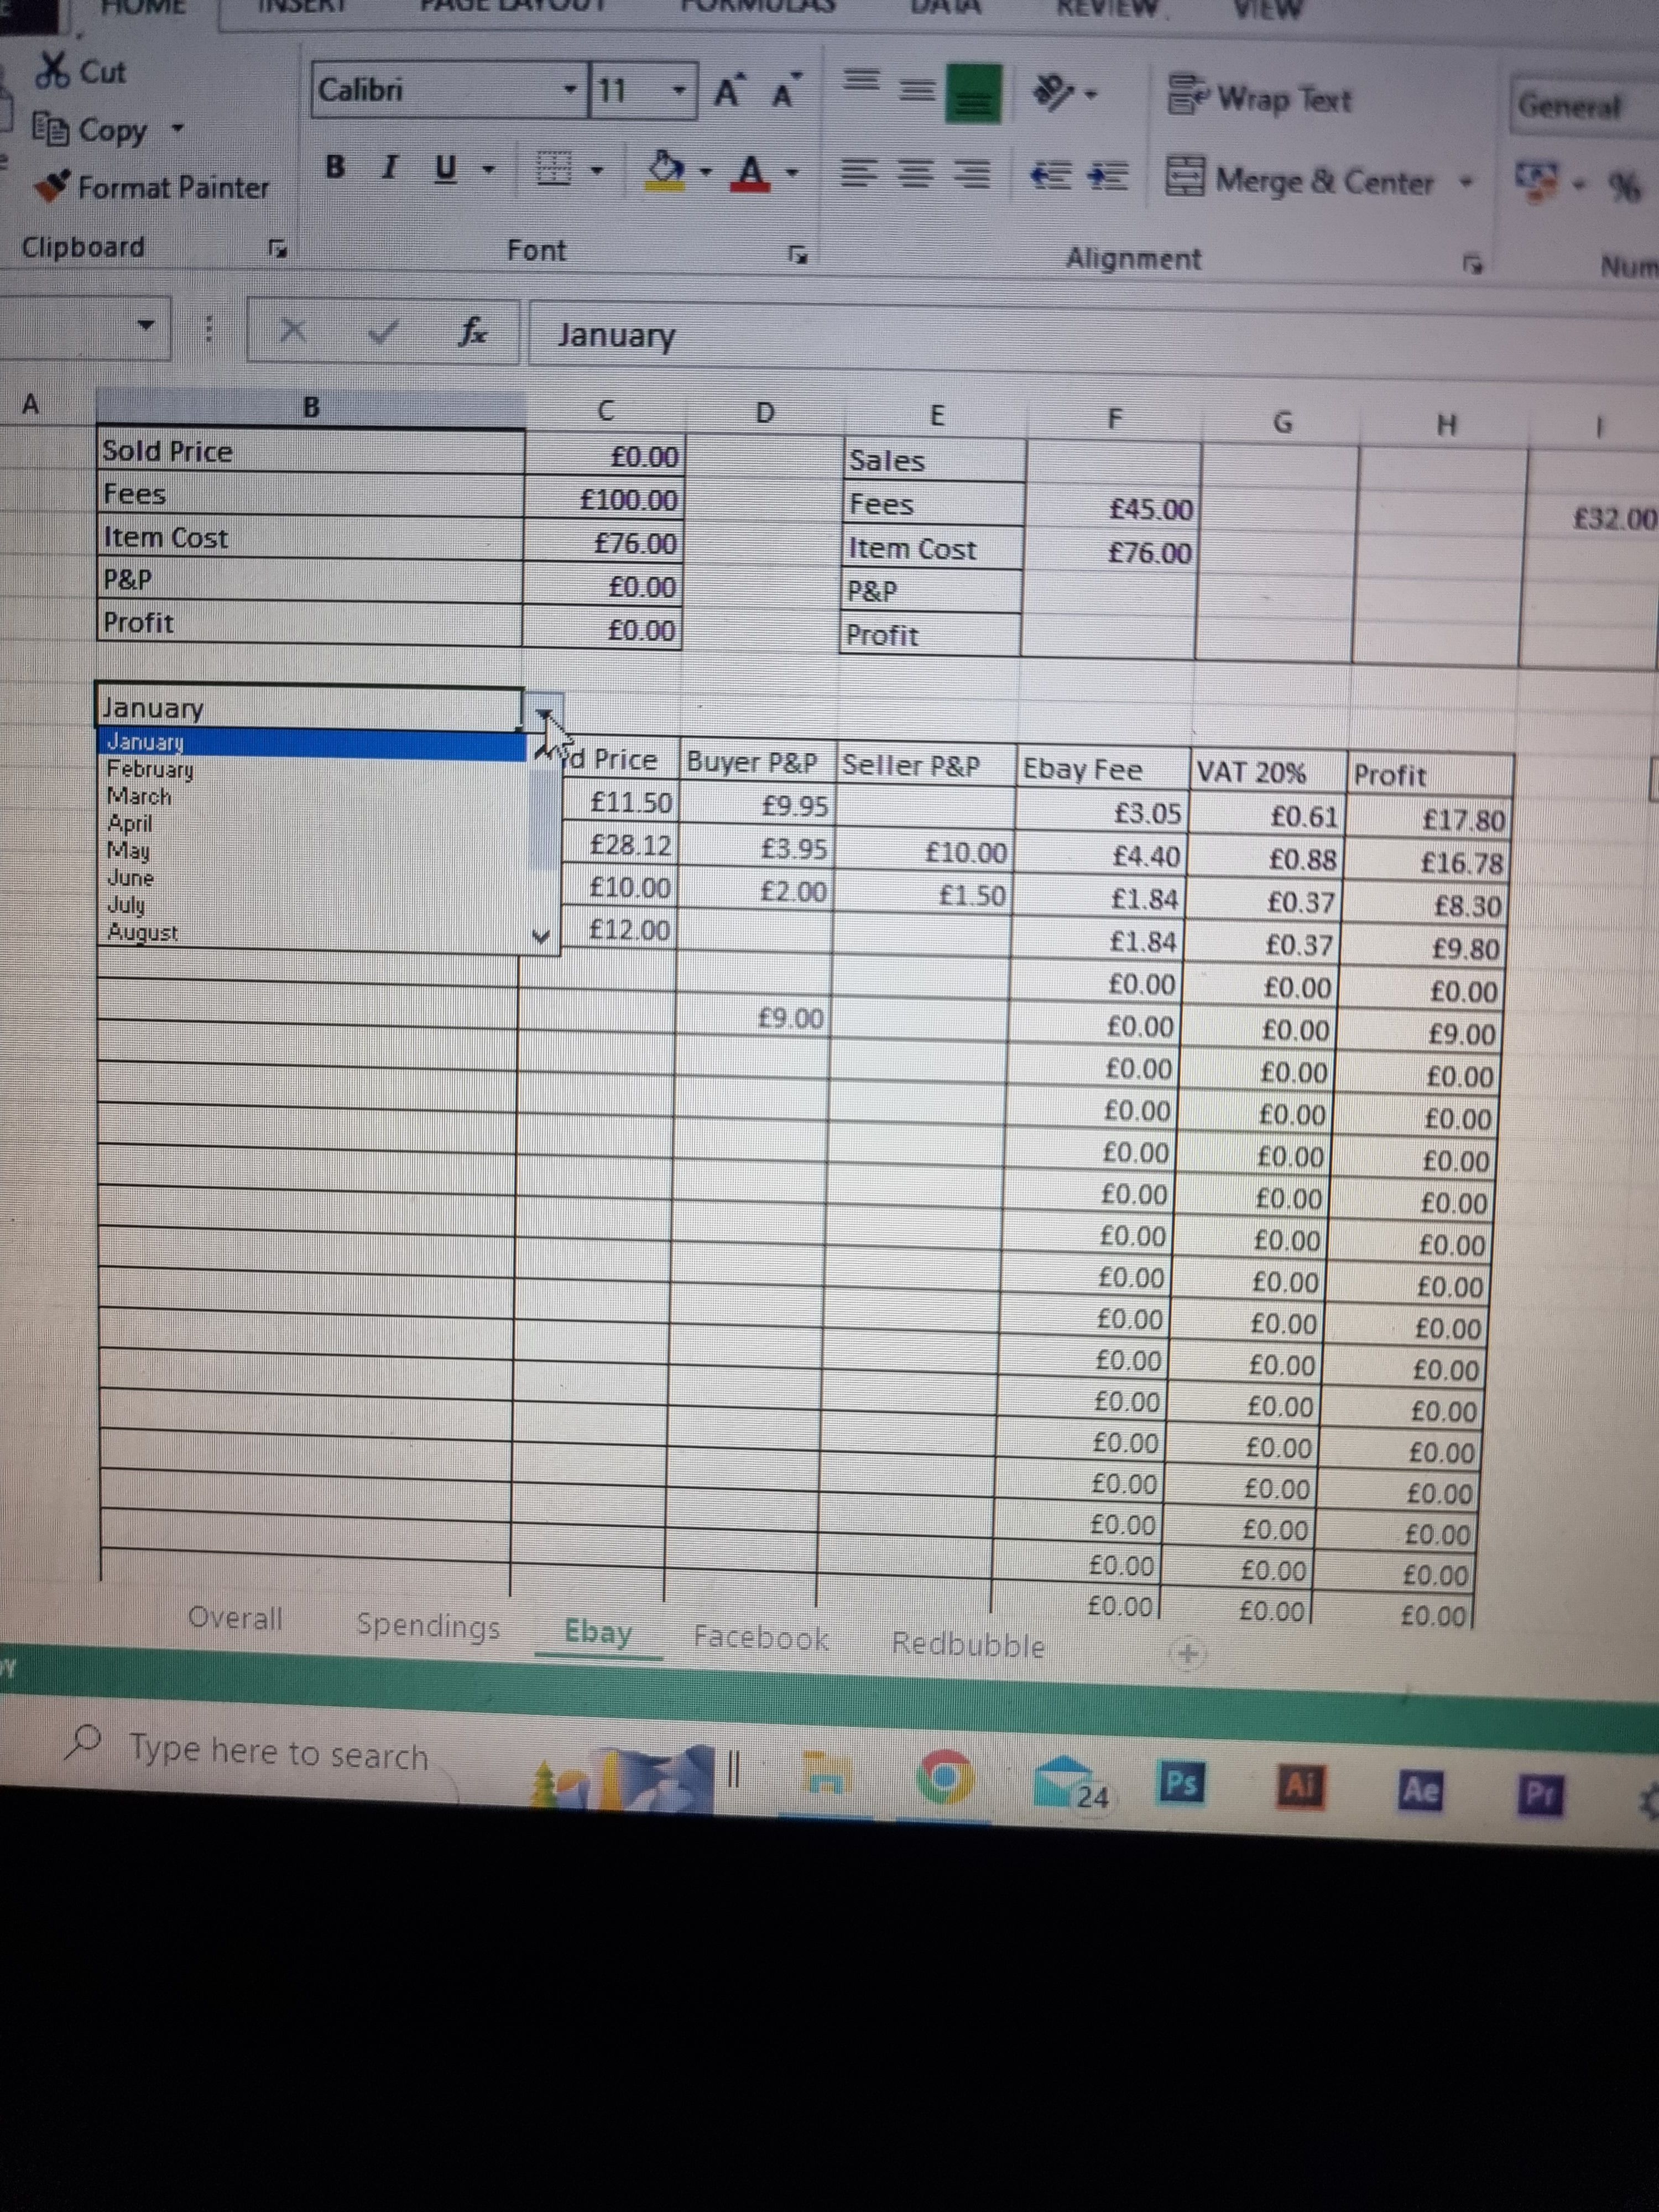Open the Facebook sheet tab
This screenshot has width=1659, height=2212.
coord(760,1637)
